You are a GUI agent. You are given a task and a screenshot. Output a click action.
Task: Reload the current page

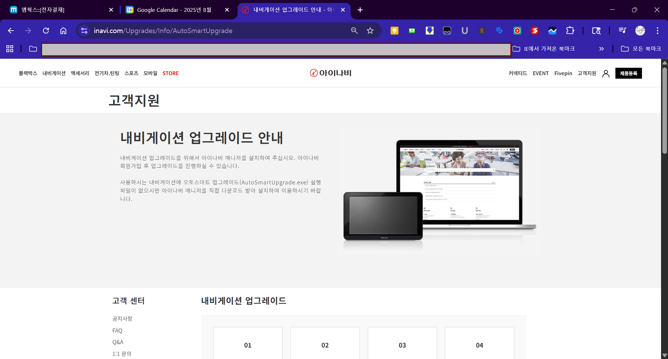click(46, 31)
